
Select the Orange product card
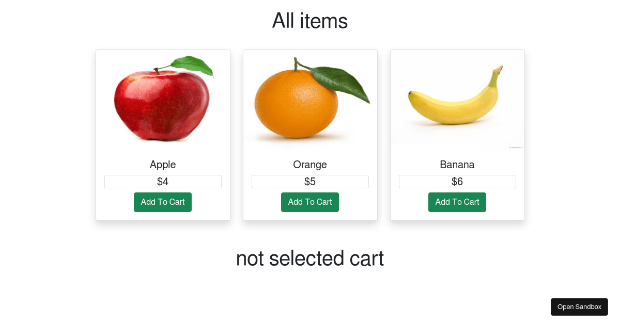pos(310,135)
